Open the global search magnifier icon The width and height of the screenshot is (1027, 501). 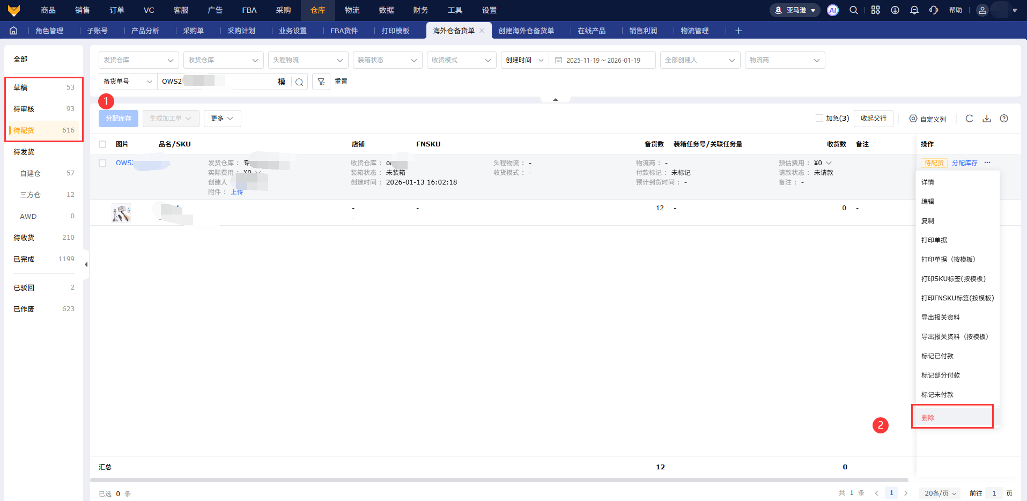[854, 10]
